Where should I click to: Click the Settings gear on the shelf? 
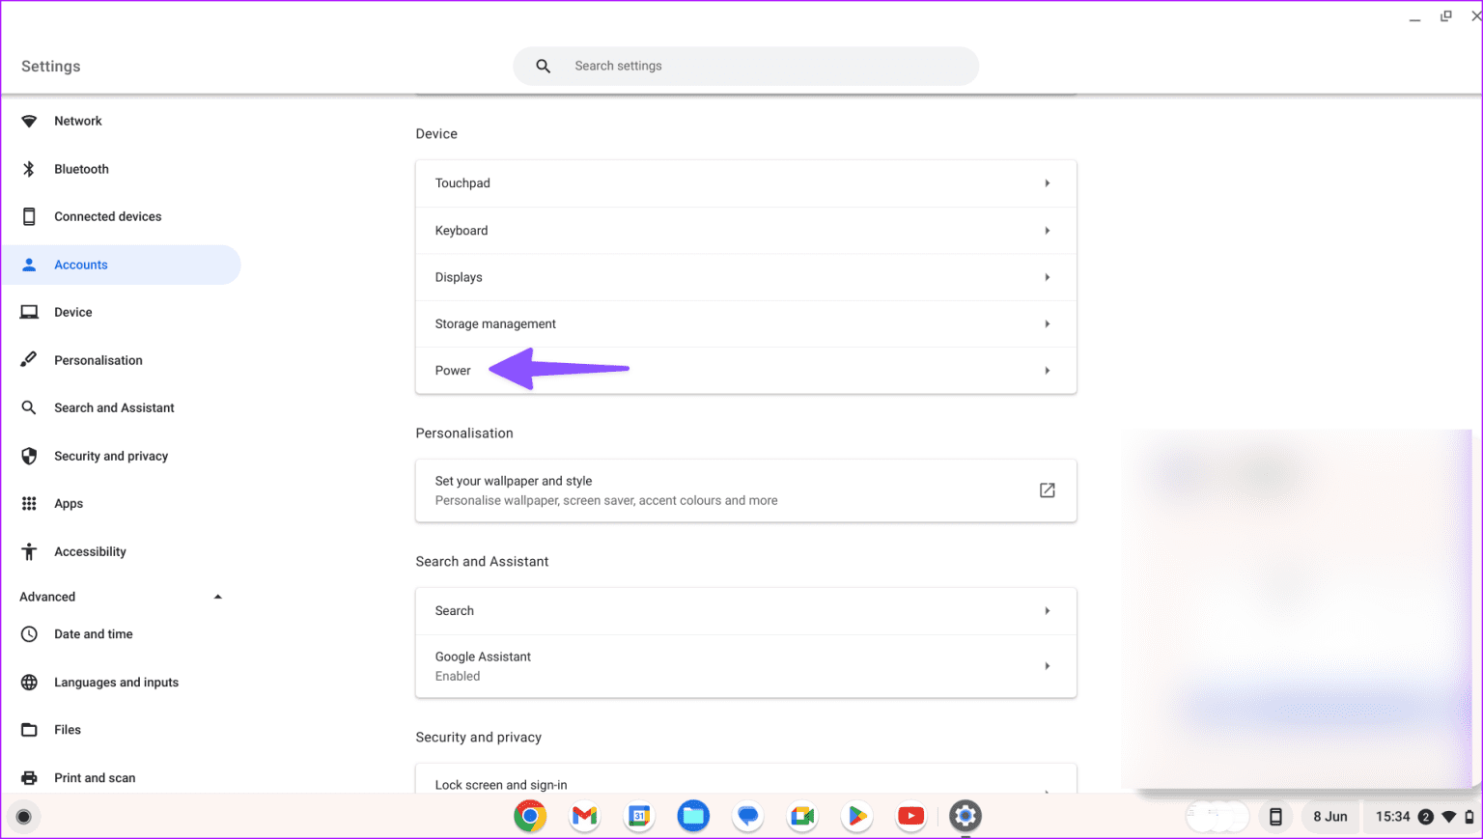tap(965, 816)
